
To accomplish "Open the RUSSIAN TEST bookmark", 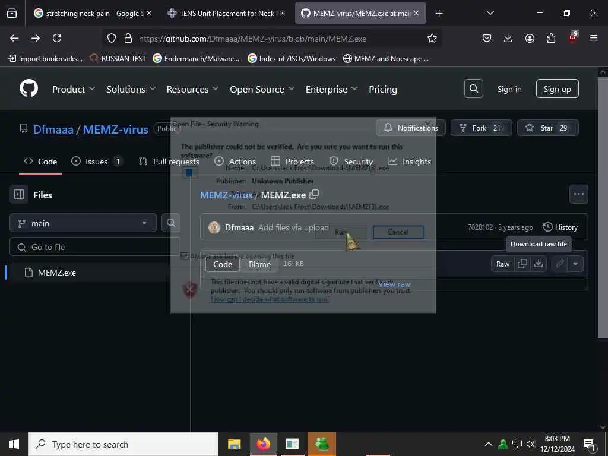I will (118, 59).
